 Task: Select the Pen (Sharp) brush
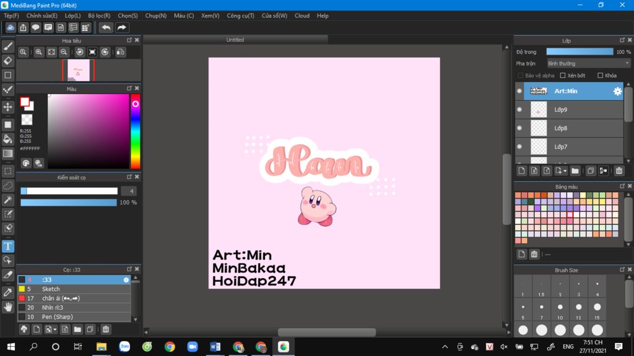[74, 317]
